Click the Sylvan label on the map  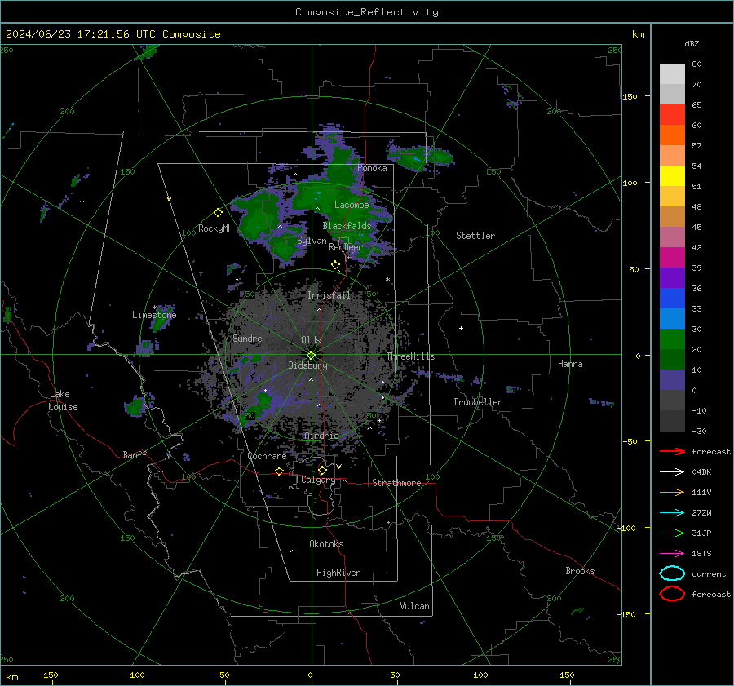coord(312,241)
